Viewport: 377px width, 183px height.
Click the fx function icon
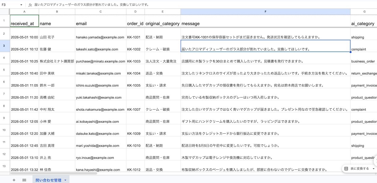(x=30, y=5)
